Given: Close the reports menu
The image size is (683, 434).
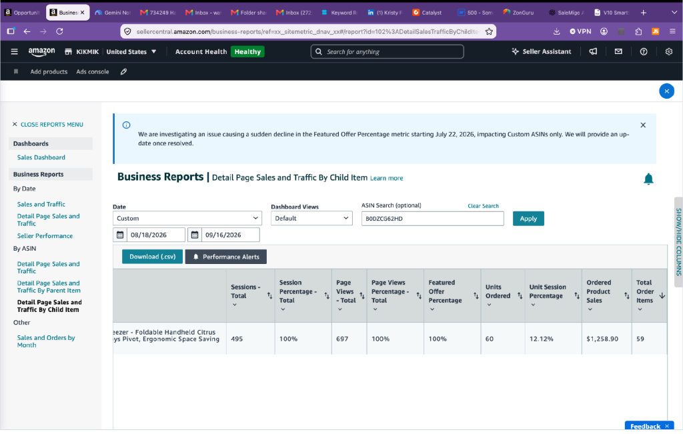Looking at the screenshot, I should click(x=47, y=125).
